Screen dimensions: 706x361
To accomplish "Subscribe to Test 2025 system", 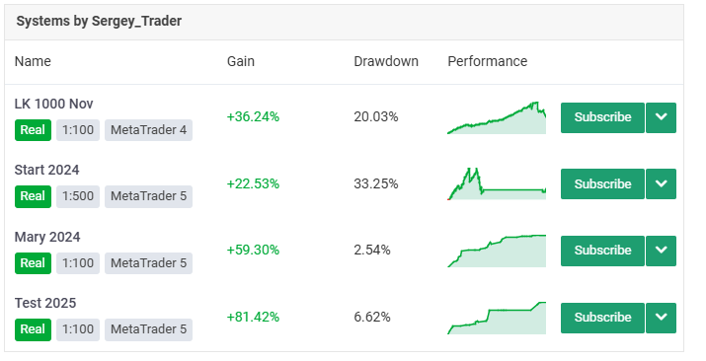I will click(x=602, y=318).
